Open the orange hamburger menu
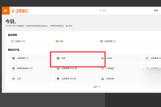161x107 pixels. pyautogui.click(x=6, y=11)
